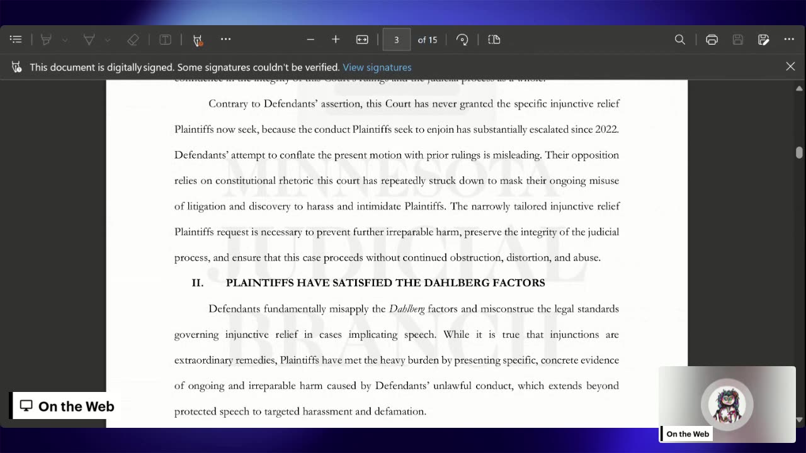Screen dimensions: 806x453
Task: Click the scrollbar up arrow
Action: [799, 89]
